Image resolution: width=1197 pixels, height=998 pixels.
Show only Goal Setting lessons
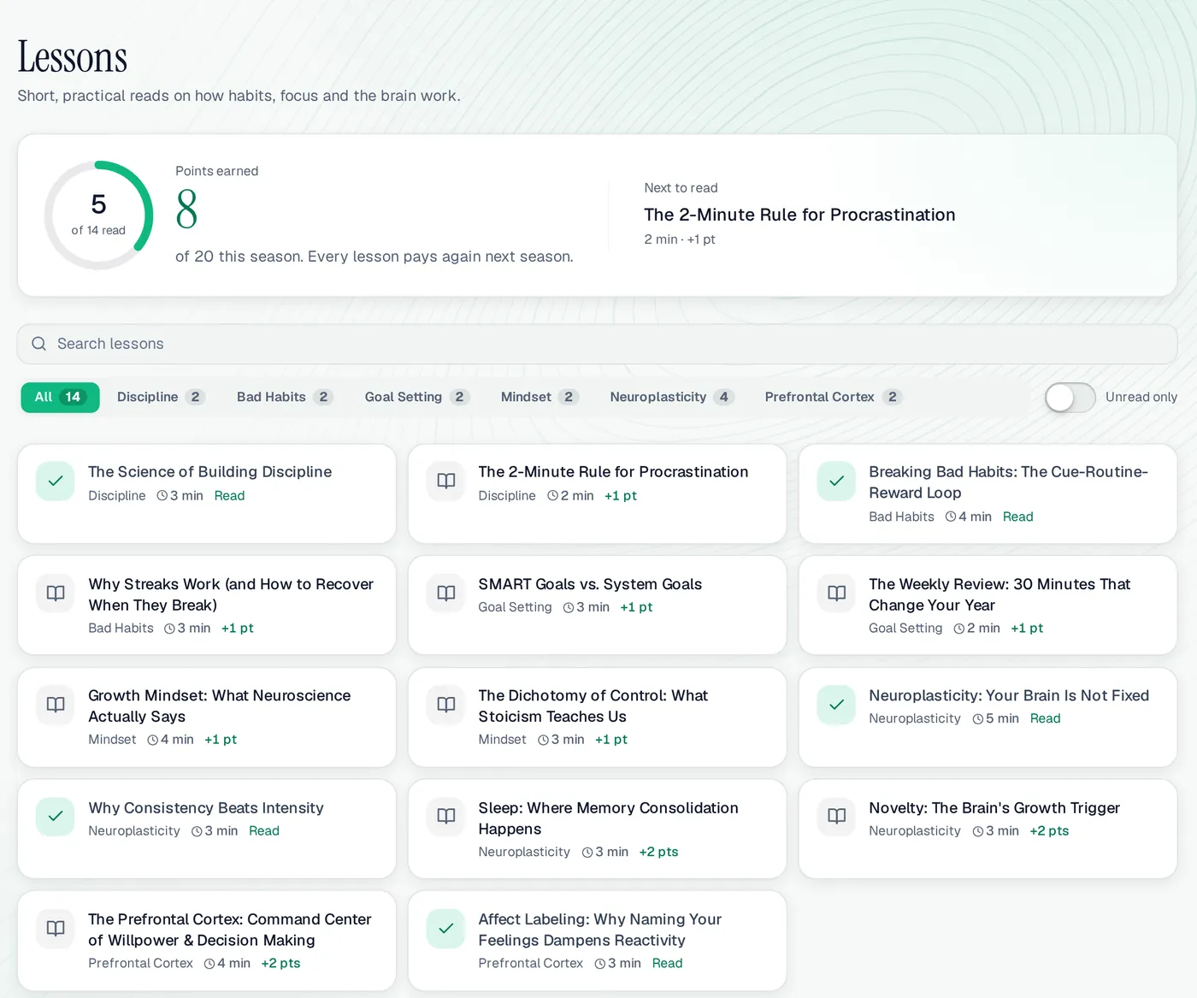(x=417, y=397)
